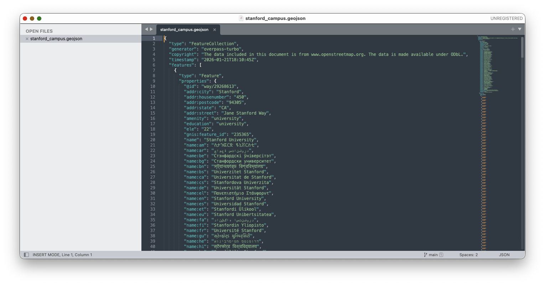The height and width of the screenshot is (285, 545).
Task: Open the tab overflow dropdown arrow at top right
Action: click(x=519, y=29)
